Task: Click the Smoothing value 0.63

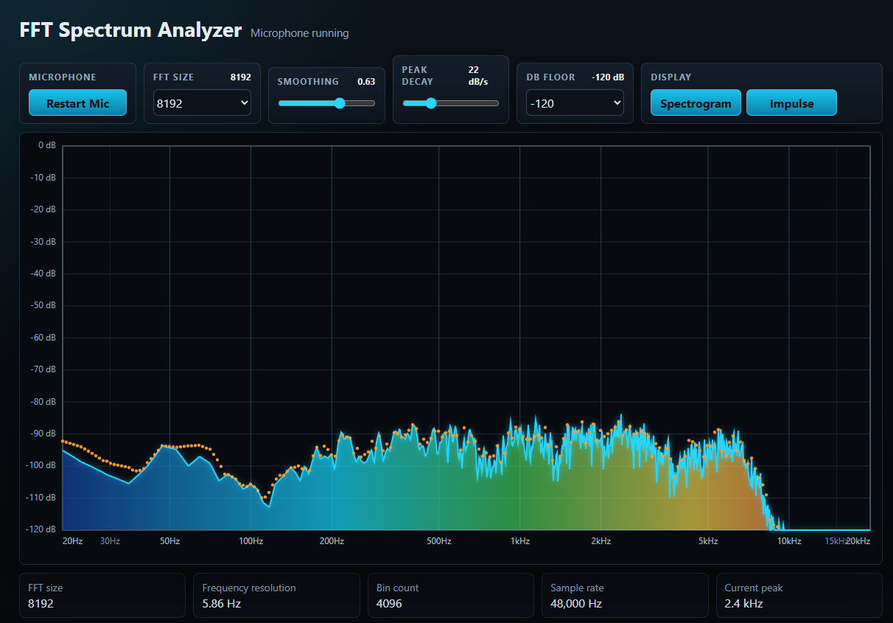Action: click(366, 82)
